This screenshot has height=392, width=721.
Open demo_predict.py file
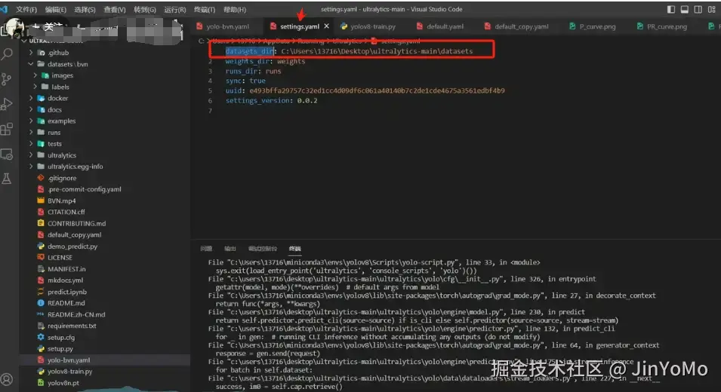[72, 247]
